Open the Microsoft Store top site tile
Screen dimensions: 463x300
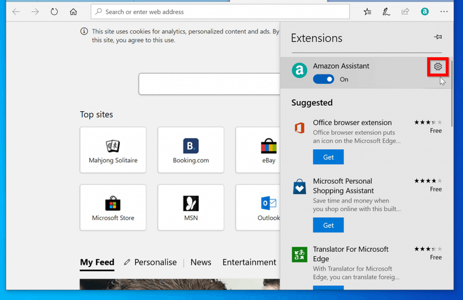[113, 208]
